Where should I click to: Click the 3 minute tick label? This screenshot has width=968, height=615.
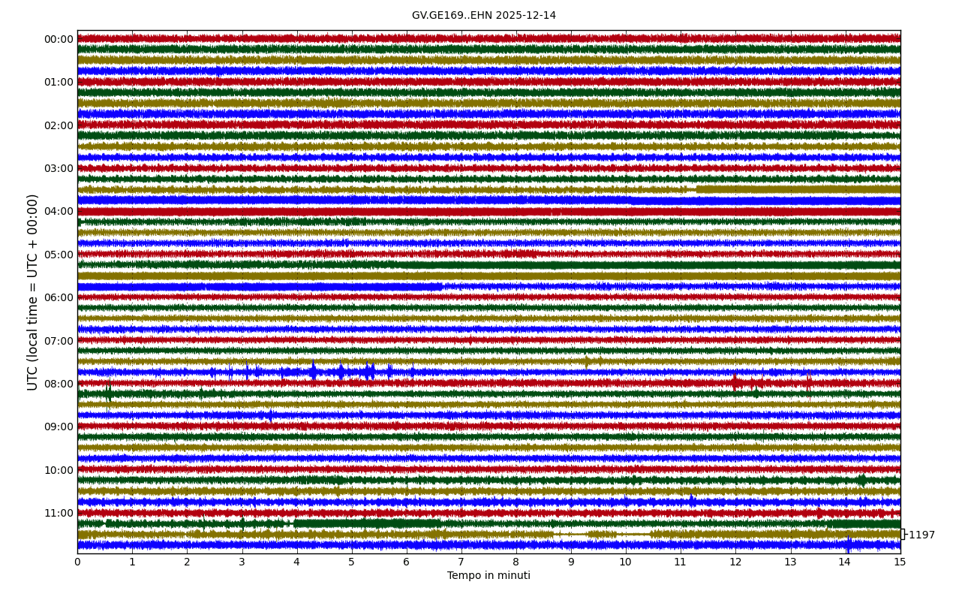click(242, 562)
